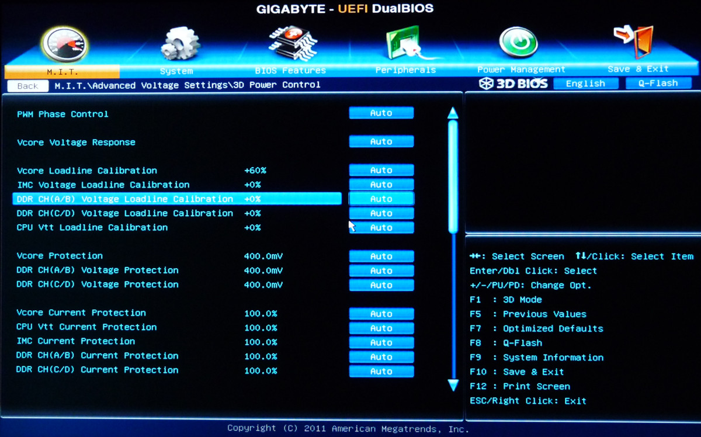
Task: Select DDR CH(A/B) Current Protection label
Action: [x=97, y=356]
